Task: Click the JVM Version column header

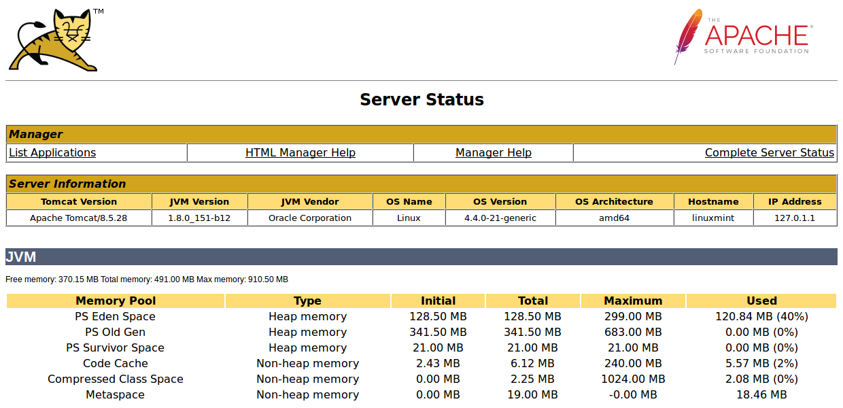Action: tap(199, 202)
